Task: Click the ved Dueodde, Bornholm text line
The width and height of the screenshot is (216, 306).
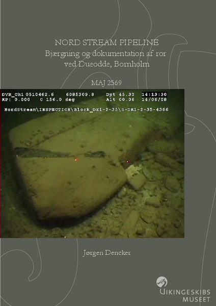Action: pyautogui.click(x=107, y=64)
